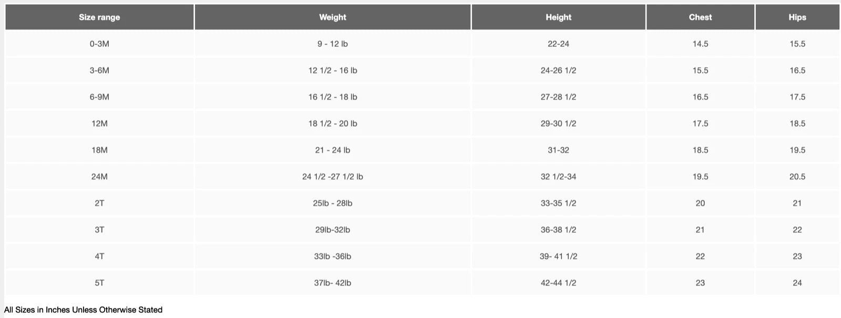Select weight cell 25lb - 28lb

(332, 203)
